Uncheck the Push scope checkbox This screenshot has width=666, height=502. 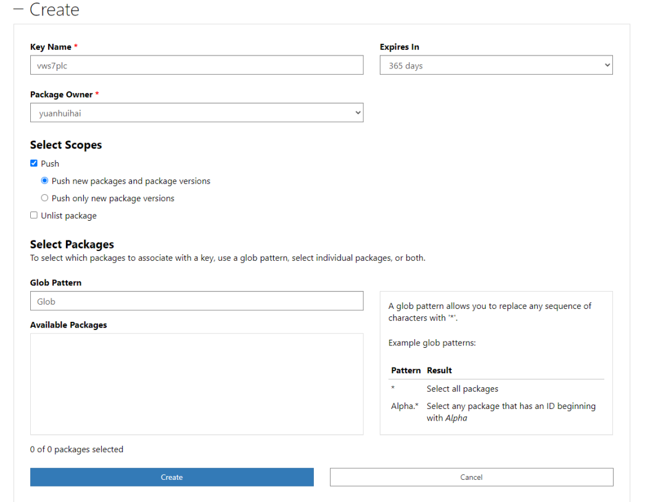(x=34, y=163)
